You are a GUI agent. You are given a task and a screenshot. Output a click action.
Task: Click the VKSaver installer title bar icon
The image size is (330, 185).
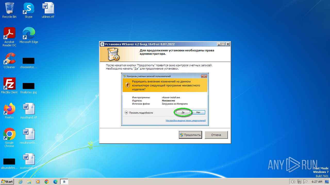pyautogui.click(x=102, y=44)
